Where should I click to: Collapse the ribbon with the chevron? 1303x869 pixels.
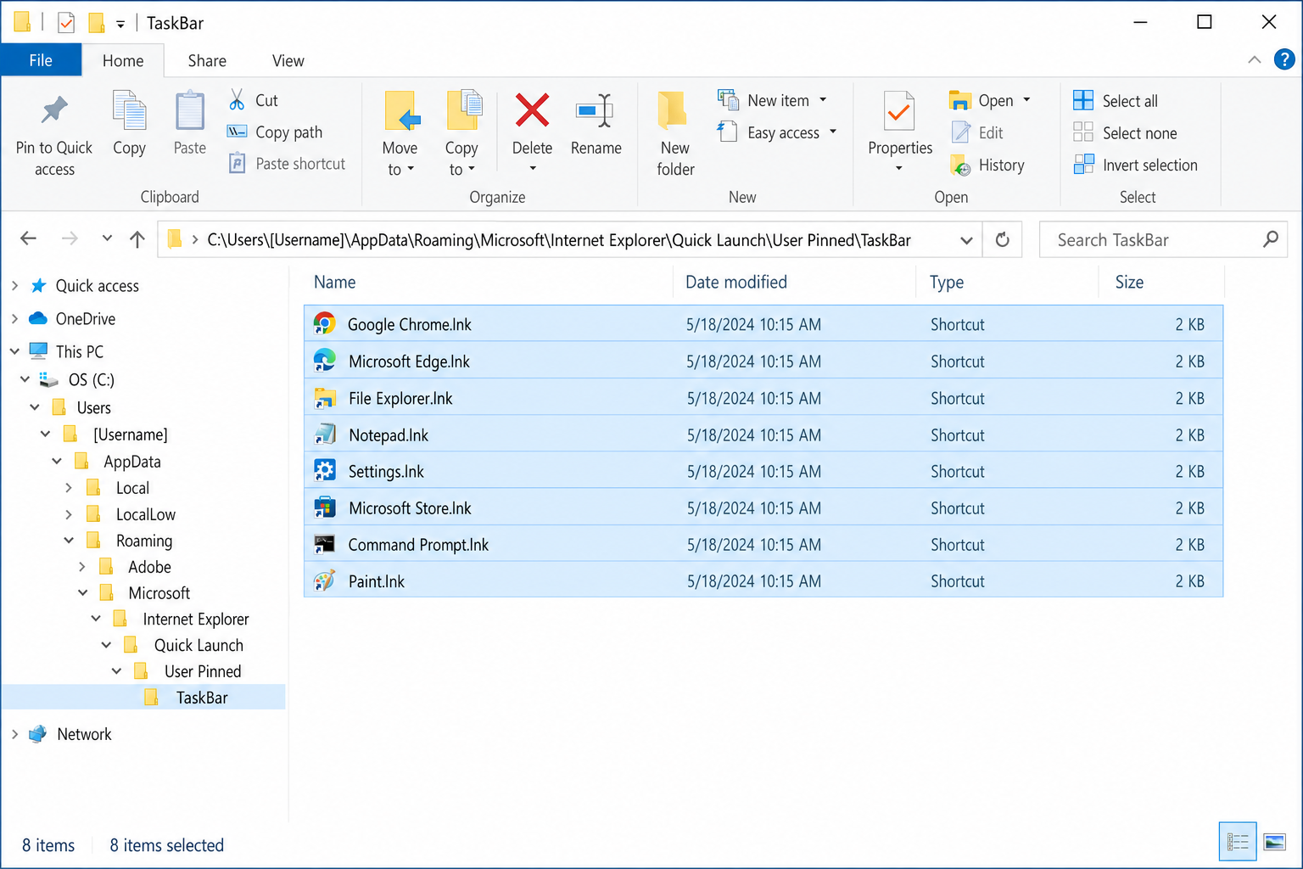pyautogui.click(x=1255, y=59)
